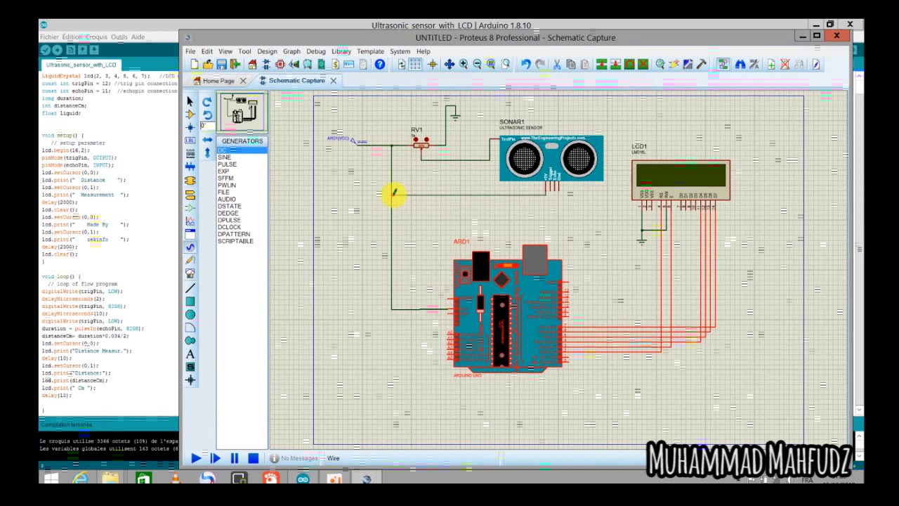Screen dimensions: 899x506
Task: Click the Redo arrow icon
Action: point(539,65)
